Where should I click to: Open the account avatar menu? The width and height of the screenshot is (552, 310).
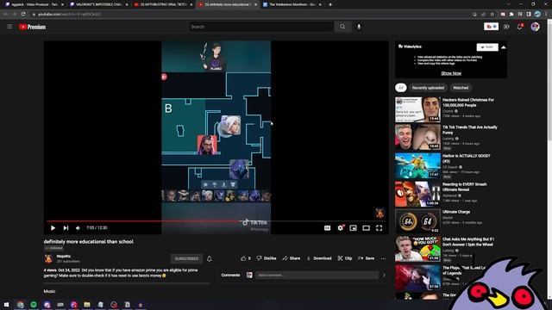(535, 27)
